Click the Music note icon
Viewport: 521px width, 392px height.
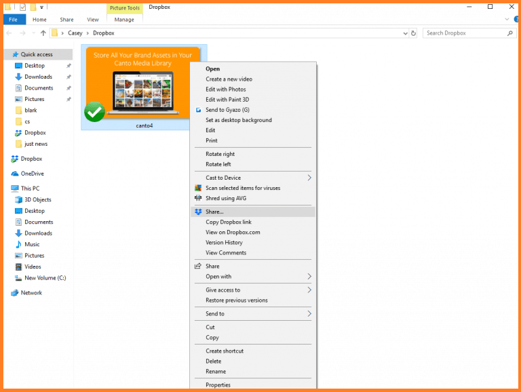(x=18, y=245)
